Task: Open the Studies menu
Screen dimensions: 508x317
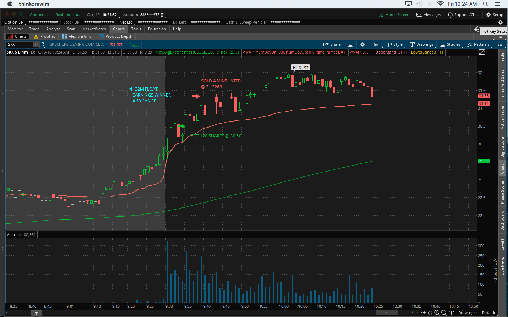Action: 450,44
